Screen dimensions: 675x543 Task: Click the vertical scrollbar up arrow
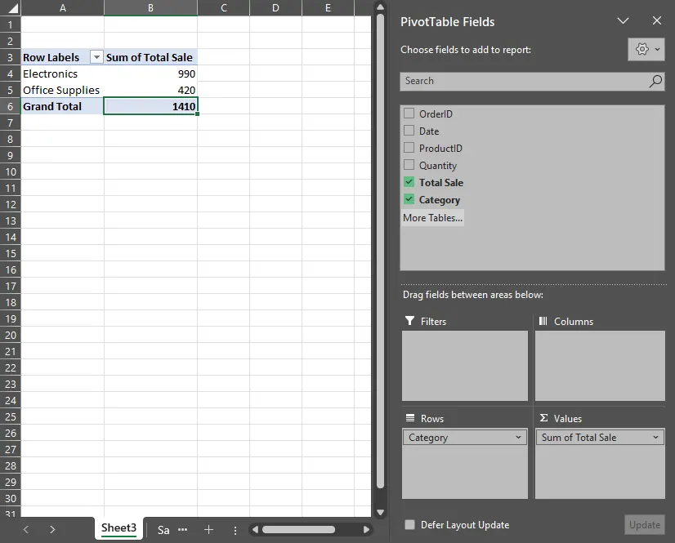click(379, 7)
